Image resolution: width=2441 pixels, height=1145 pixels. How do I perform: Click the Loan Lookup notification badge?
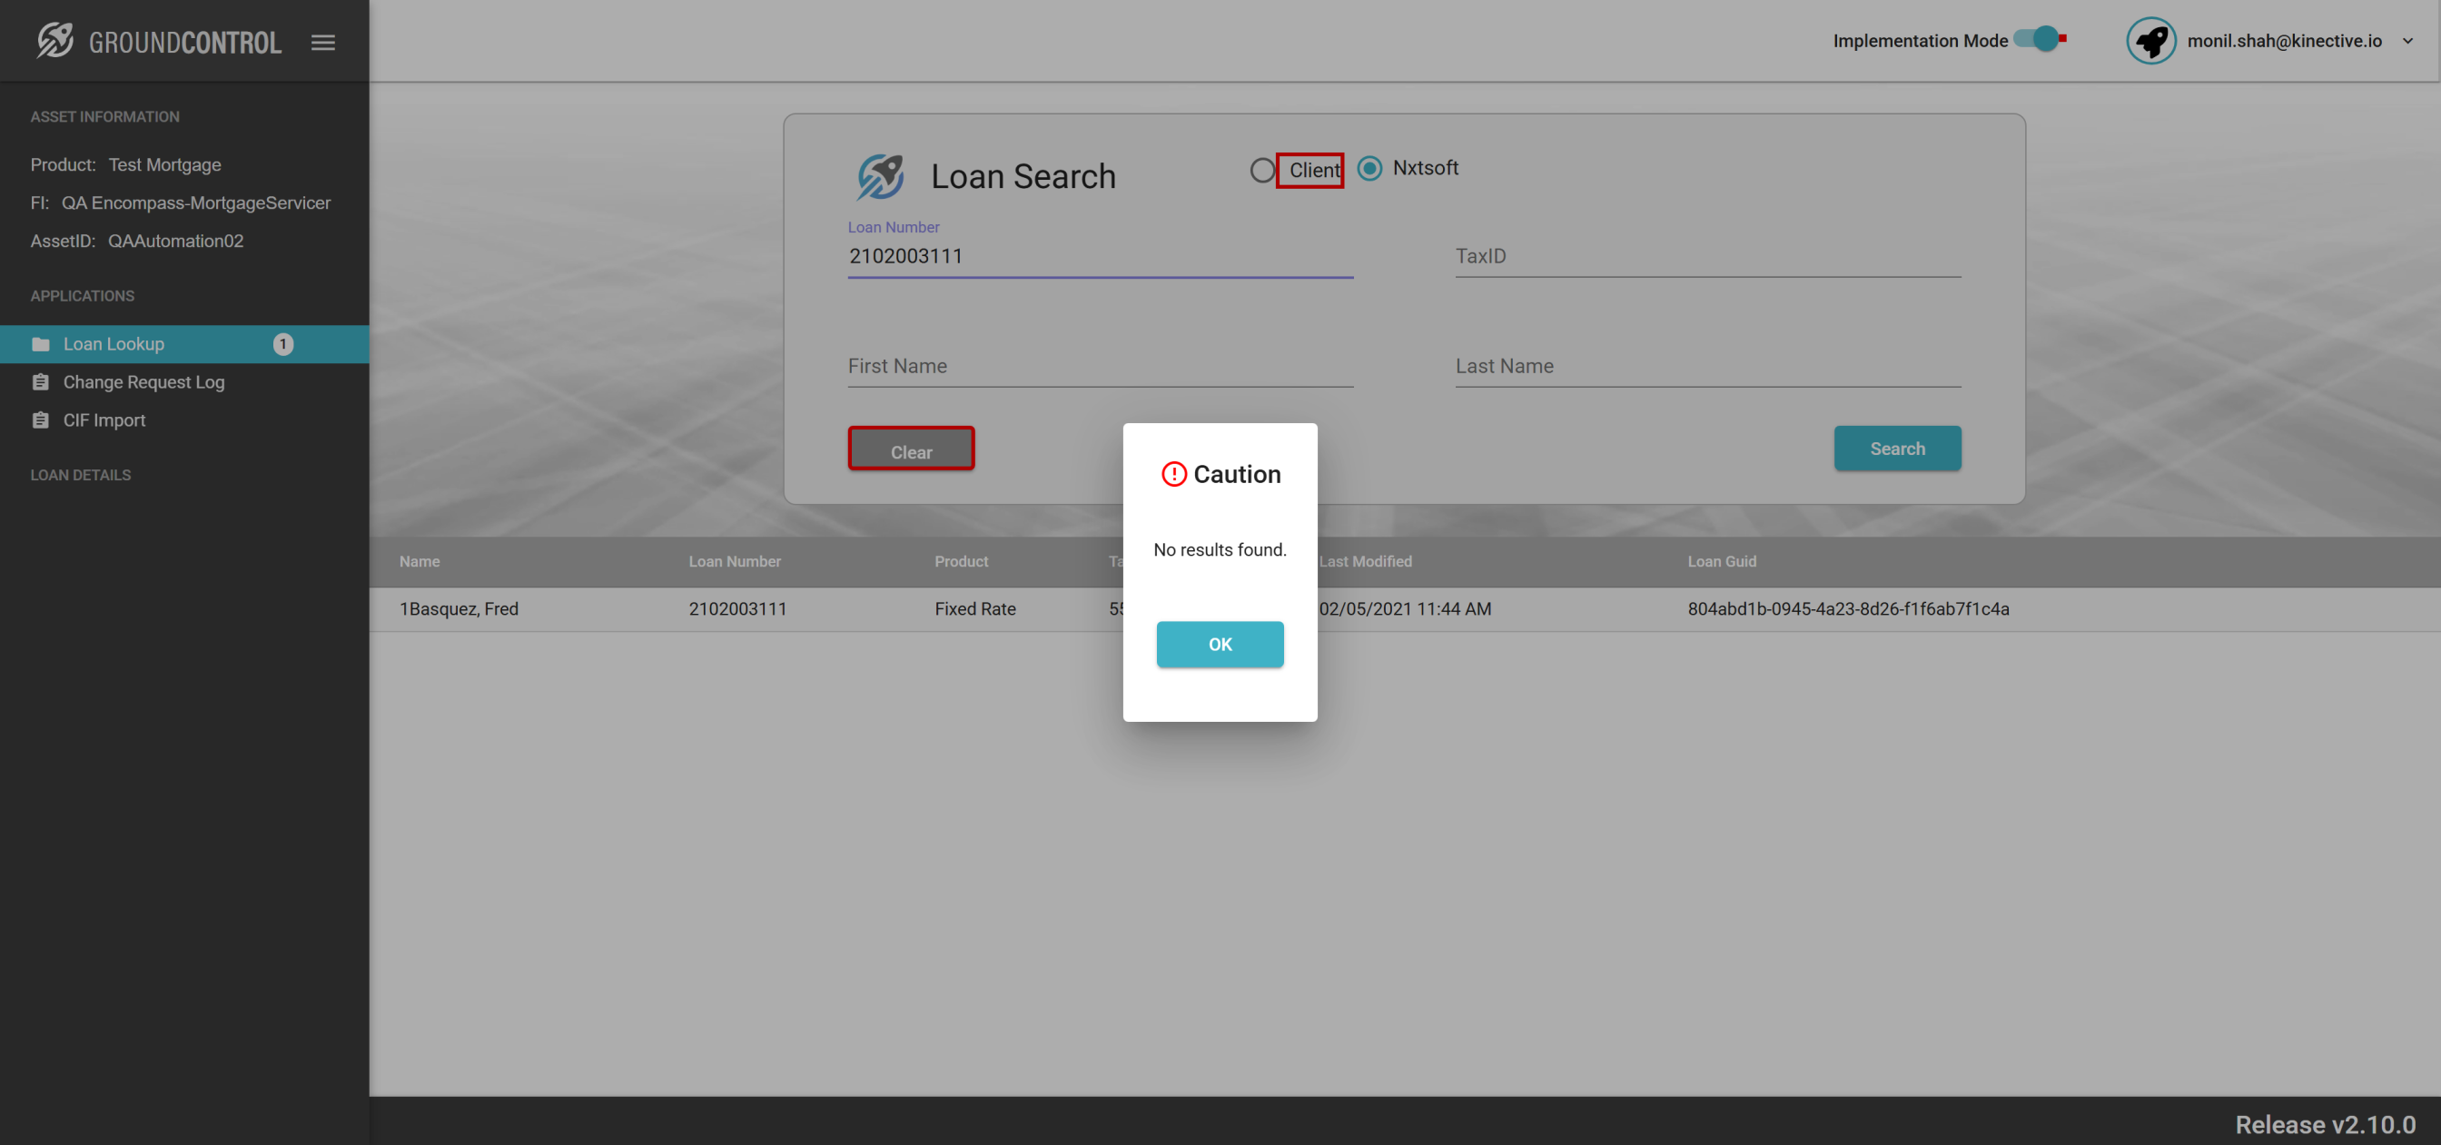(x=282, y=344)
